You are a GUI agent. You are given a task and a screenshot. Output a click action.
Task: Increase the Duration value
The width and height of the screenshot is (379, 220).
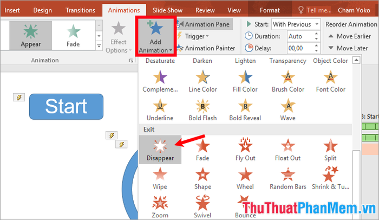tap(316, 34)
